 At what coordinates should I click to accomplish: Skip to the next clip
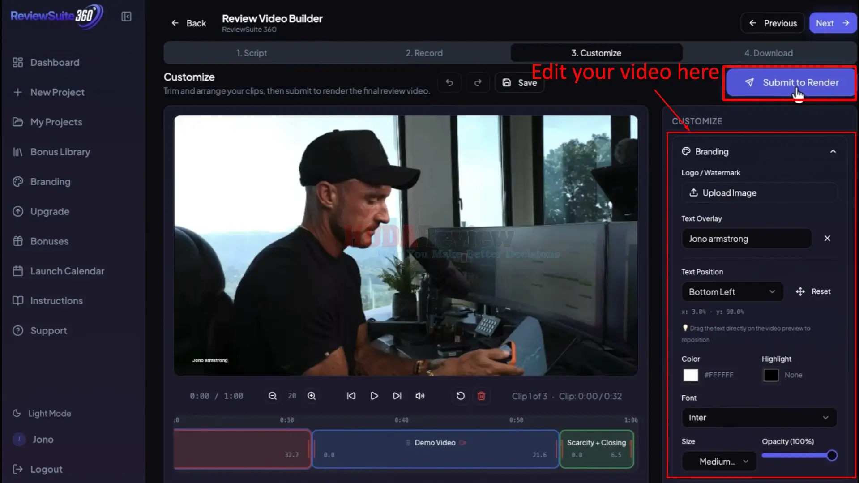tap(397, 396)
